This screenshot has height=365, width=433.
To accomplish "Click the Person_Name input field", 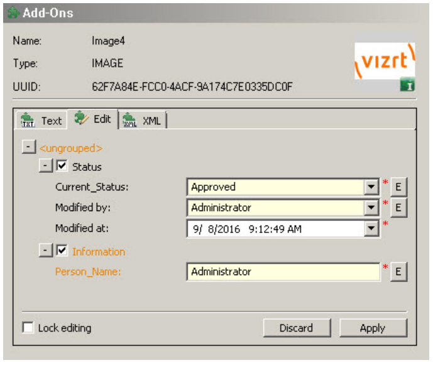I will tap(283, 271).
